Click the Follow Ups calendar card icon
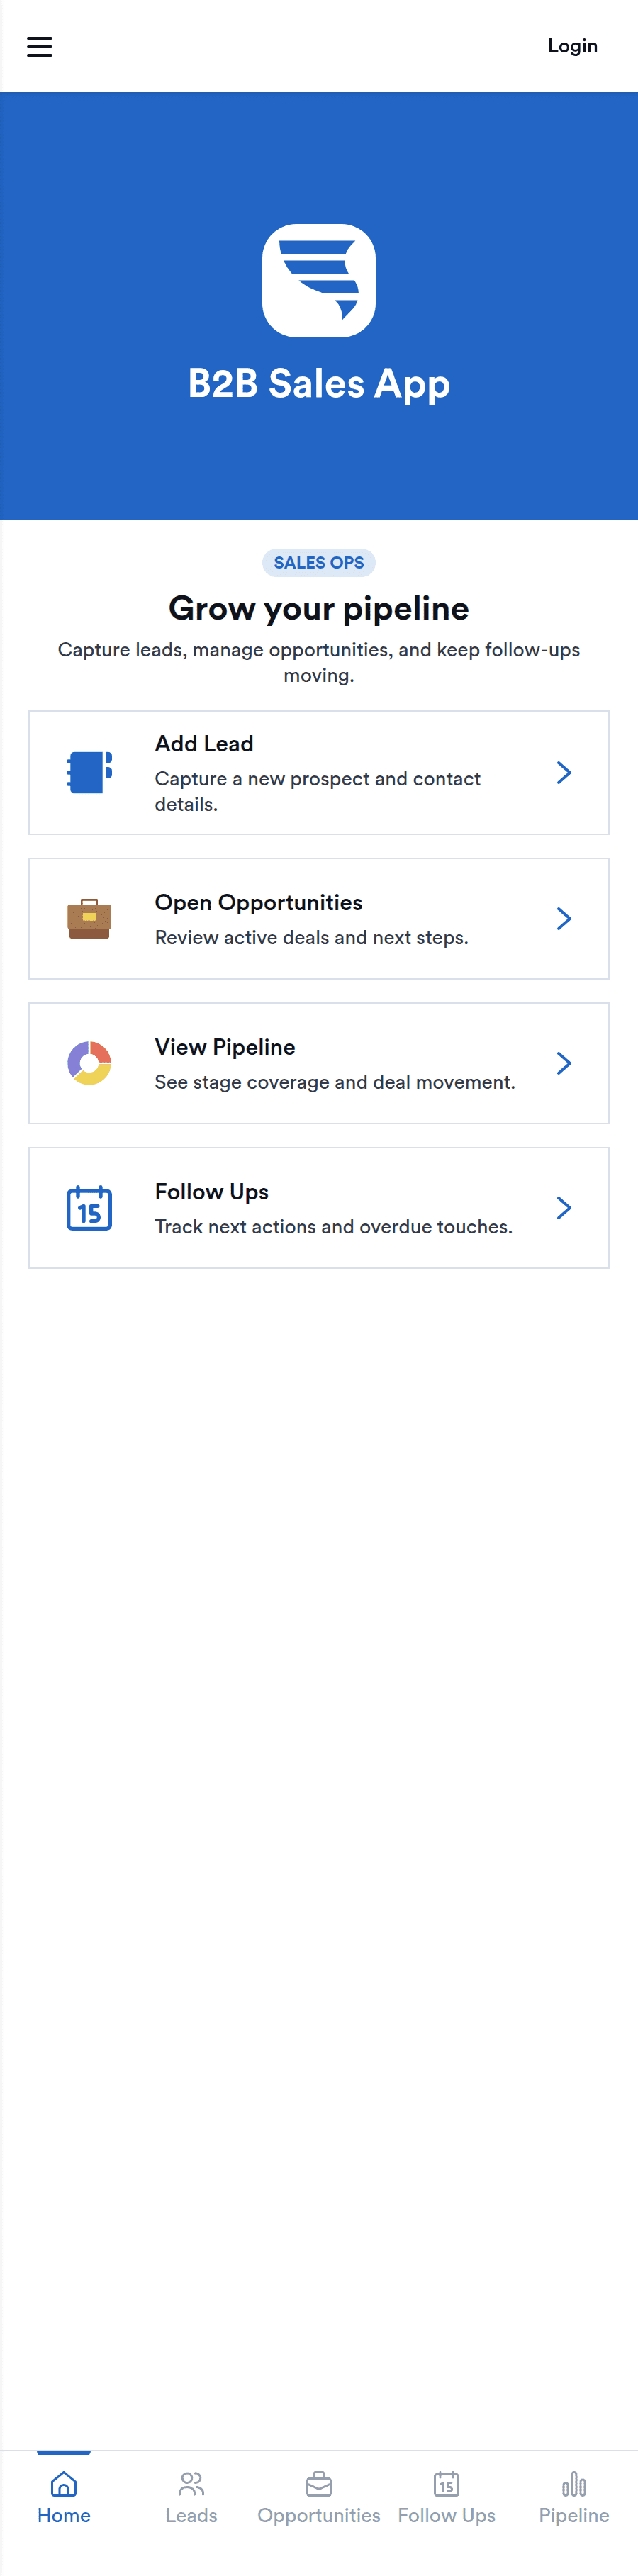Image resolution: width=638 pixels, height=2576 pixels. 89,1207
